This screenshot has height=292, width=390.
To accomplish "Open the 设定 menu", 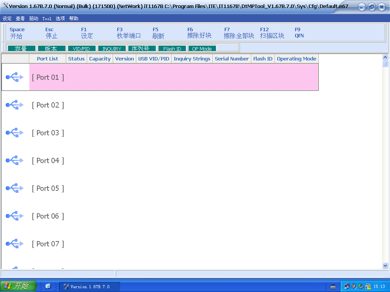I will coord(7,19).
